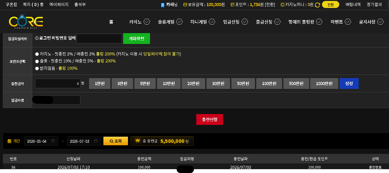Screen dimensions: 389x173
Task: Click the 1000만원 amount button
Action: 324,83
